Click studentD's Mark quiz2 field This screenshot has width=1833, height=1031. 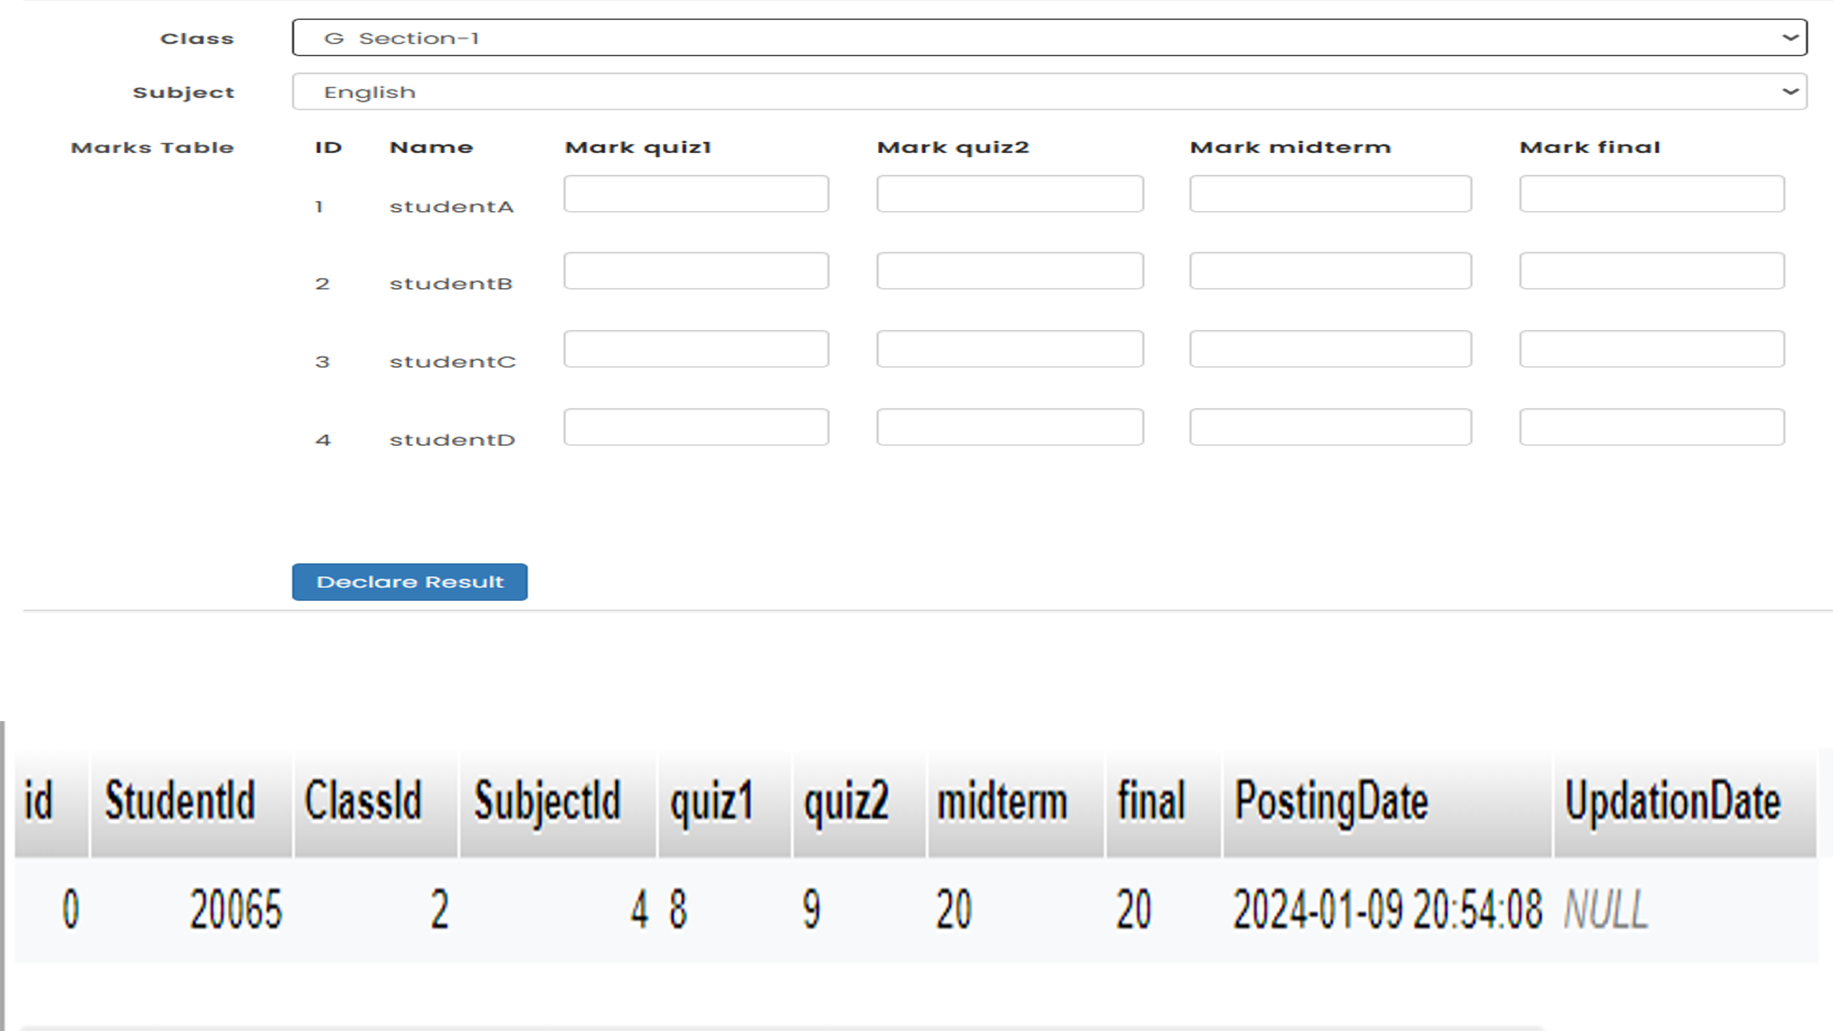(1010, 427)
